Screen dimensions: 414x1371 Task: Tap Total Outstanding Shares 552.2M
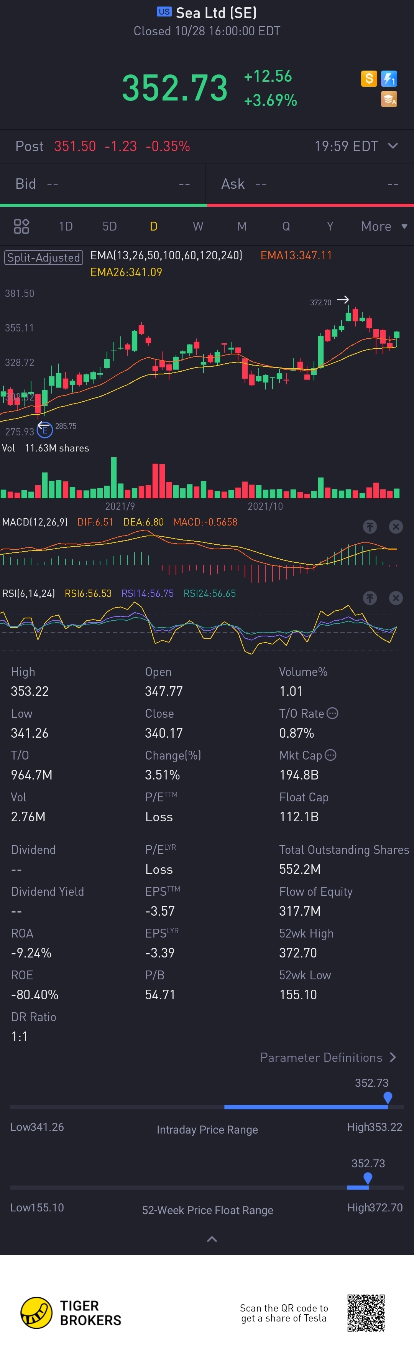pos(300,869)
